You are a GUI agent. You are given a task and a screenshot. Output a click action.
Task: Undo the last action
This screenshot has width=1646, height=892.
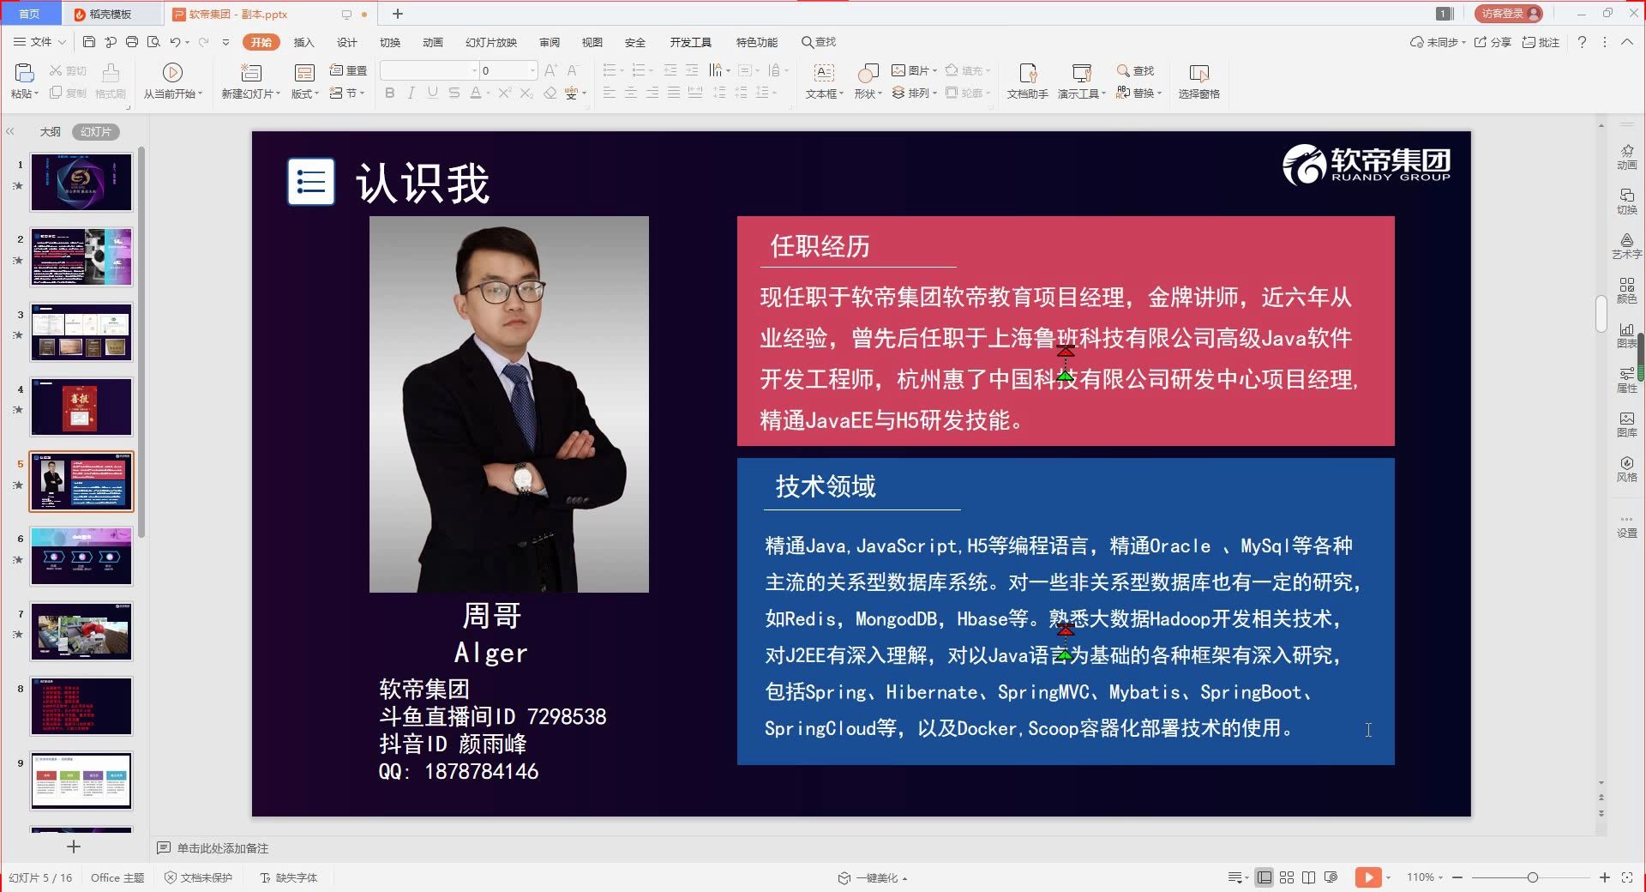point(175,42)
